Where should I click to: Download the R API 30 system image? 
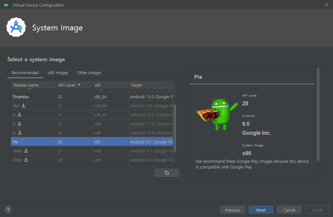click(19, 123)
